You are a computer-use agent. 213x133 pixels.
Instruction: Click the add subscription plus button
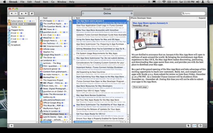point(11,126)
